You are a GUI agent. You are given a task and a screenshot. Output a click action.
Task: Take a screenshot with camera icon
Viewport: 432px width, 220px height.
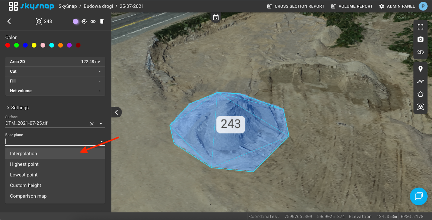420,39
